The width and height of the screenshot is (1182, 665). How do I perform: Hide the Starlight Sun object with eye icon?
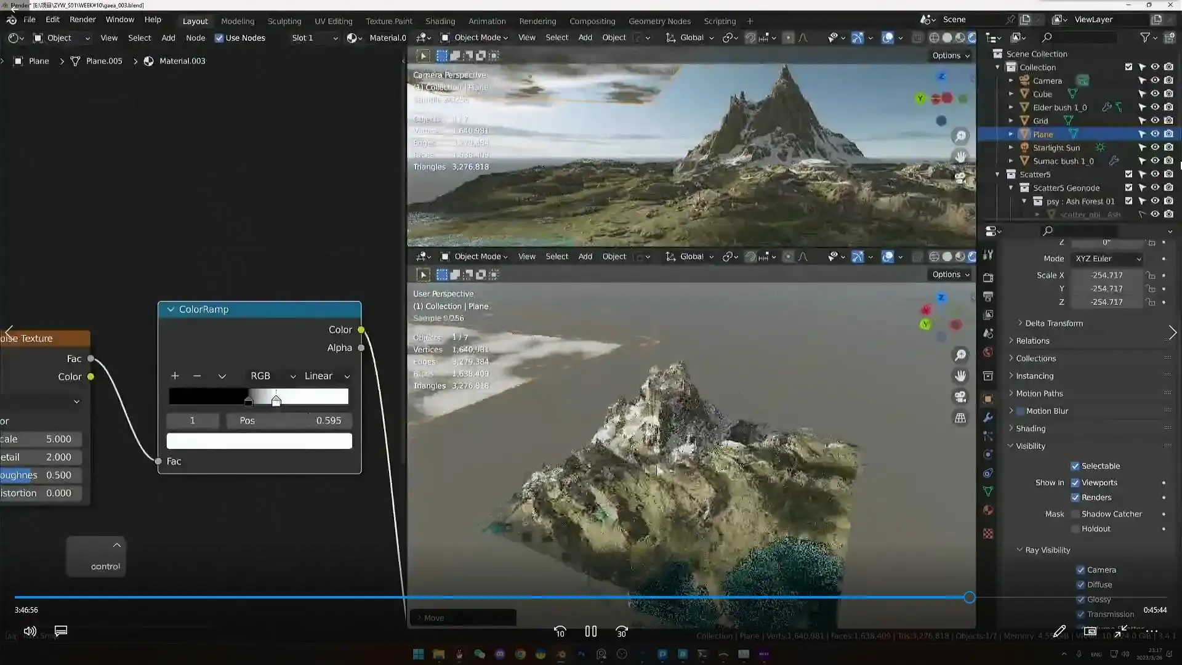tap(1155, 148)
